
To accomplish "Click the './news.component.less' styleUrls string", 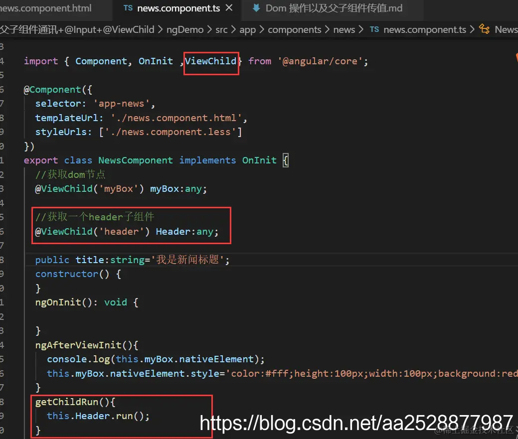I will point(171,132).
